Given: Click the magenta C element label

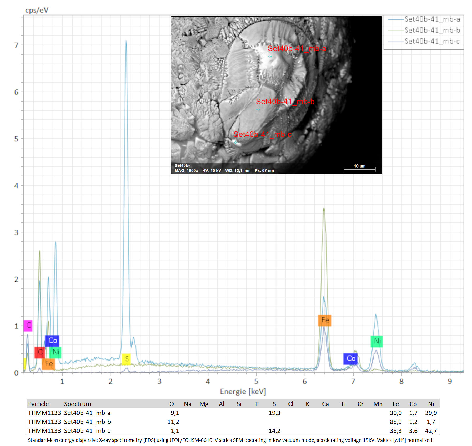Looking at the screenshot, I should coord(28,326).
